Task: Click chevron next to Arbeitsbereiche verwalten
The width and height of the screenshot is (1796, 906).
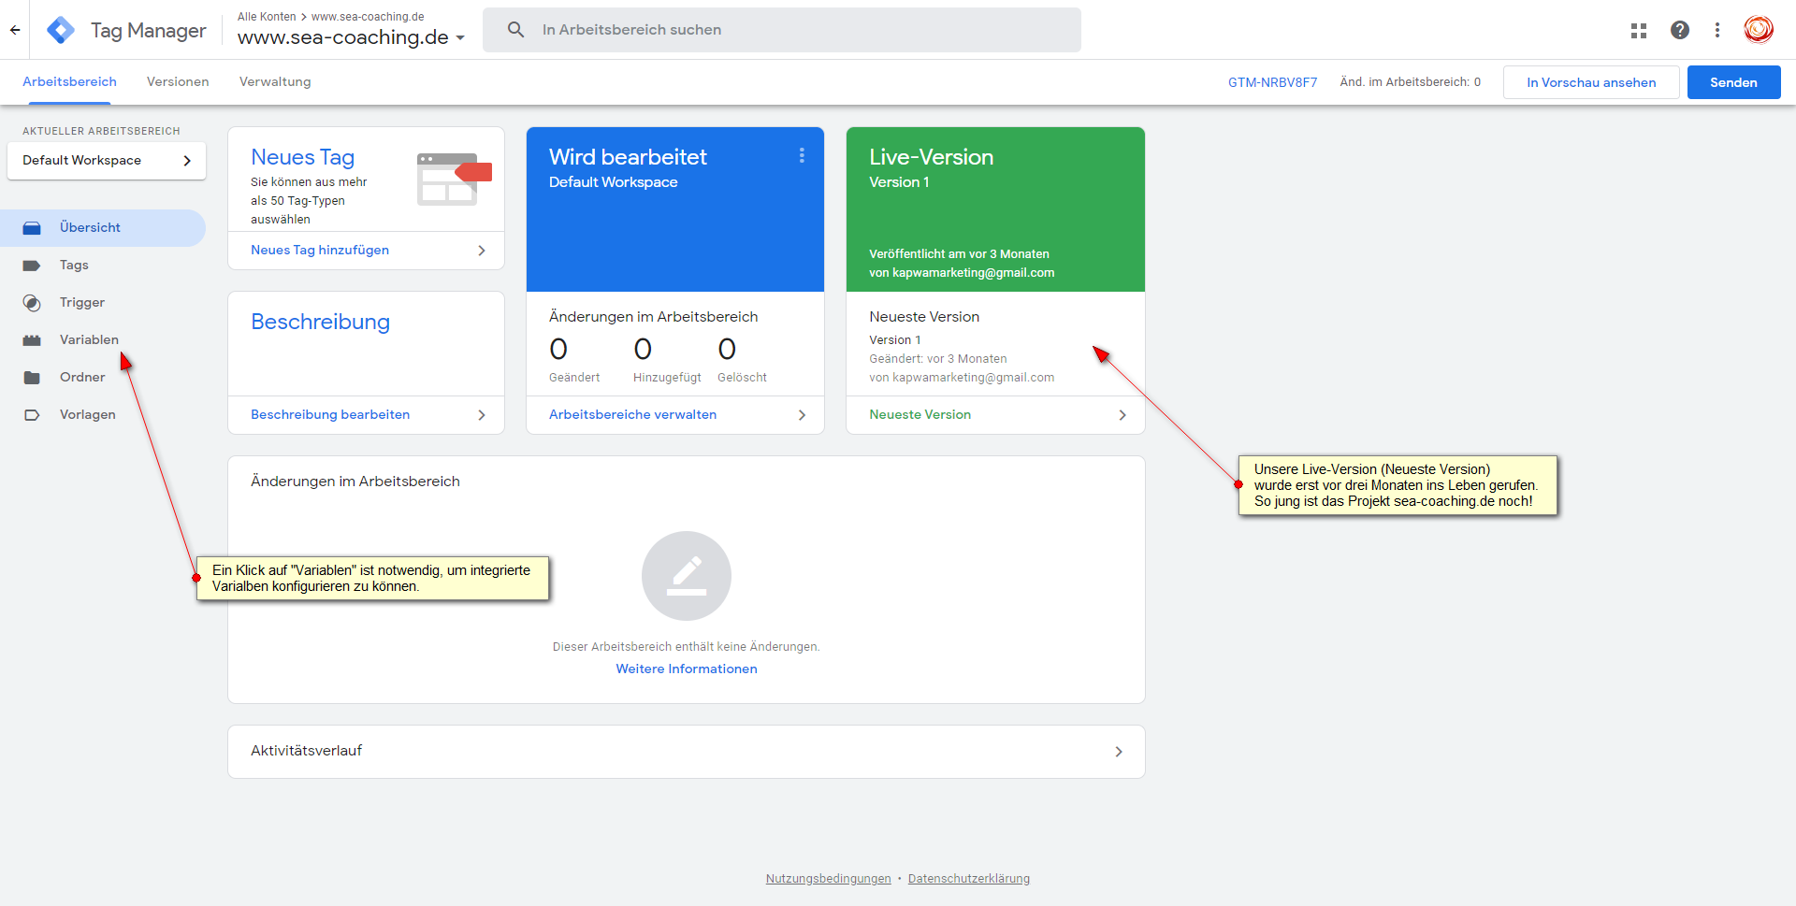Action: click(802, 415)
